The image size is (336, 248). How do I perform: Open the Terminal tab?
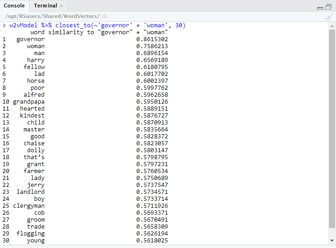coord(45,6)
